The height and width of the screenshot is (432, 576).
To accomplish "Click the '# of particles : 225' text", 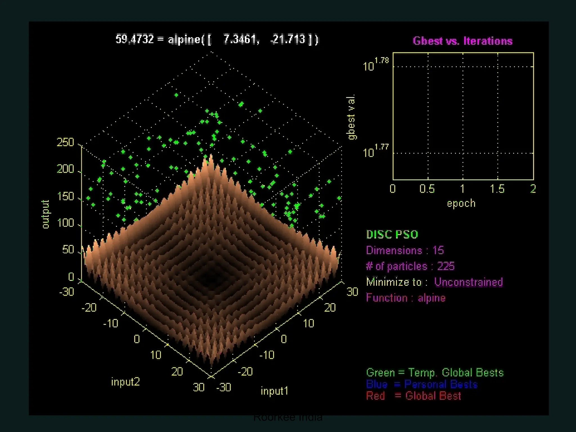I will [410, 266].
